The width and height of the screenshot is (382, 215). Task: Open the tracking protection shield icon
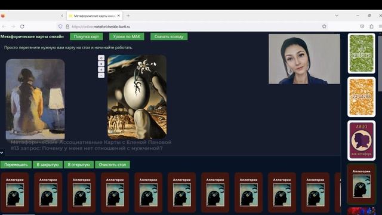[x=60, y=26]
